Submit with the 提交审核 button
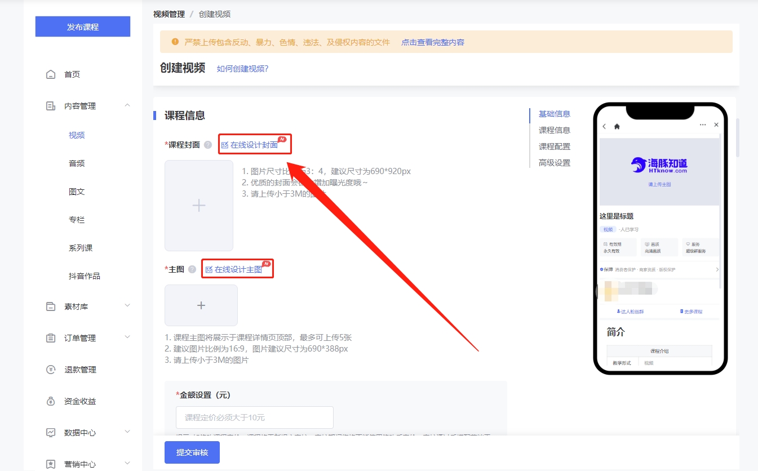Viewport: 758px width, 471px height. point(192,452)
